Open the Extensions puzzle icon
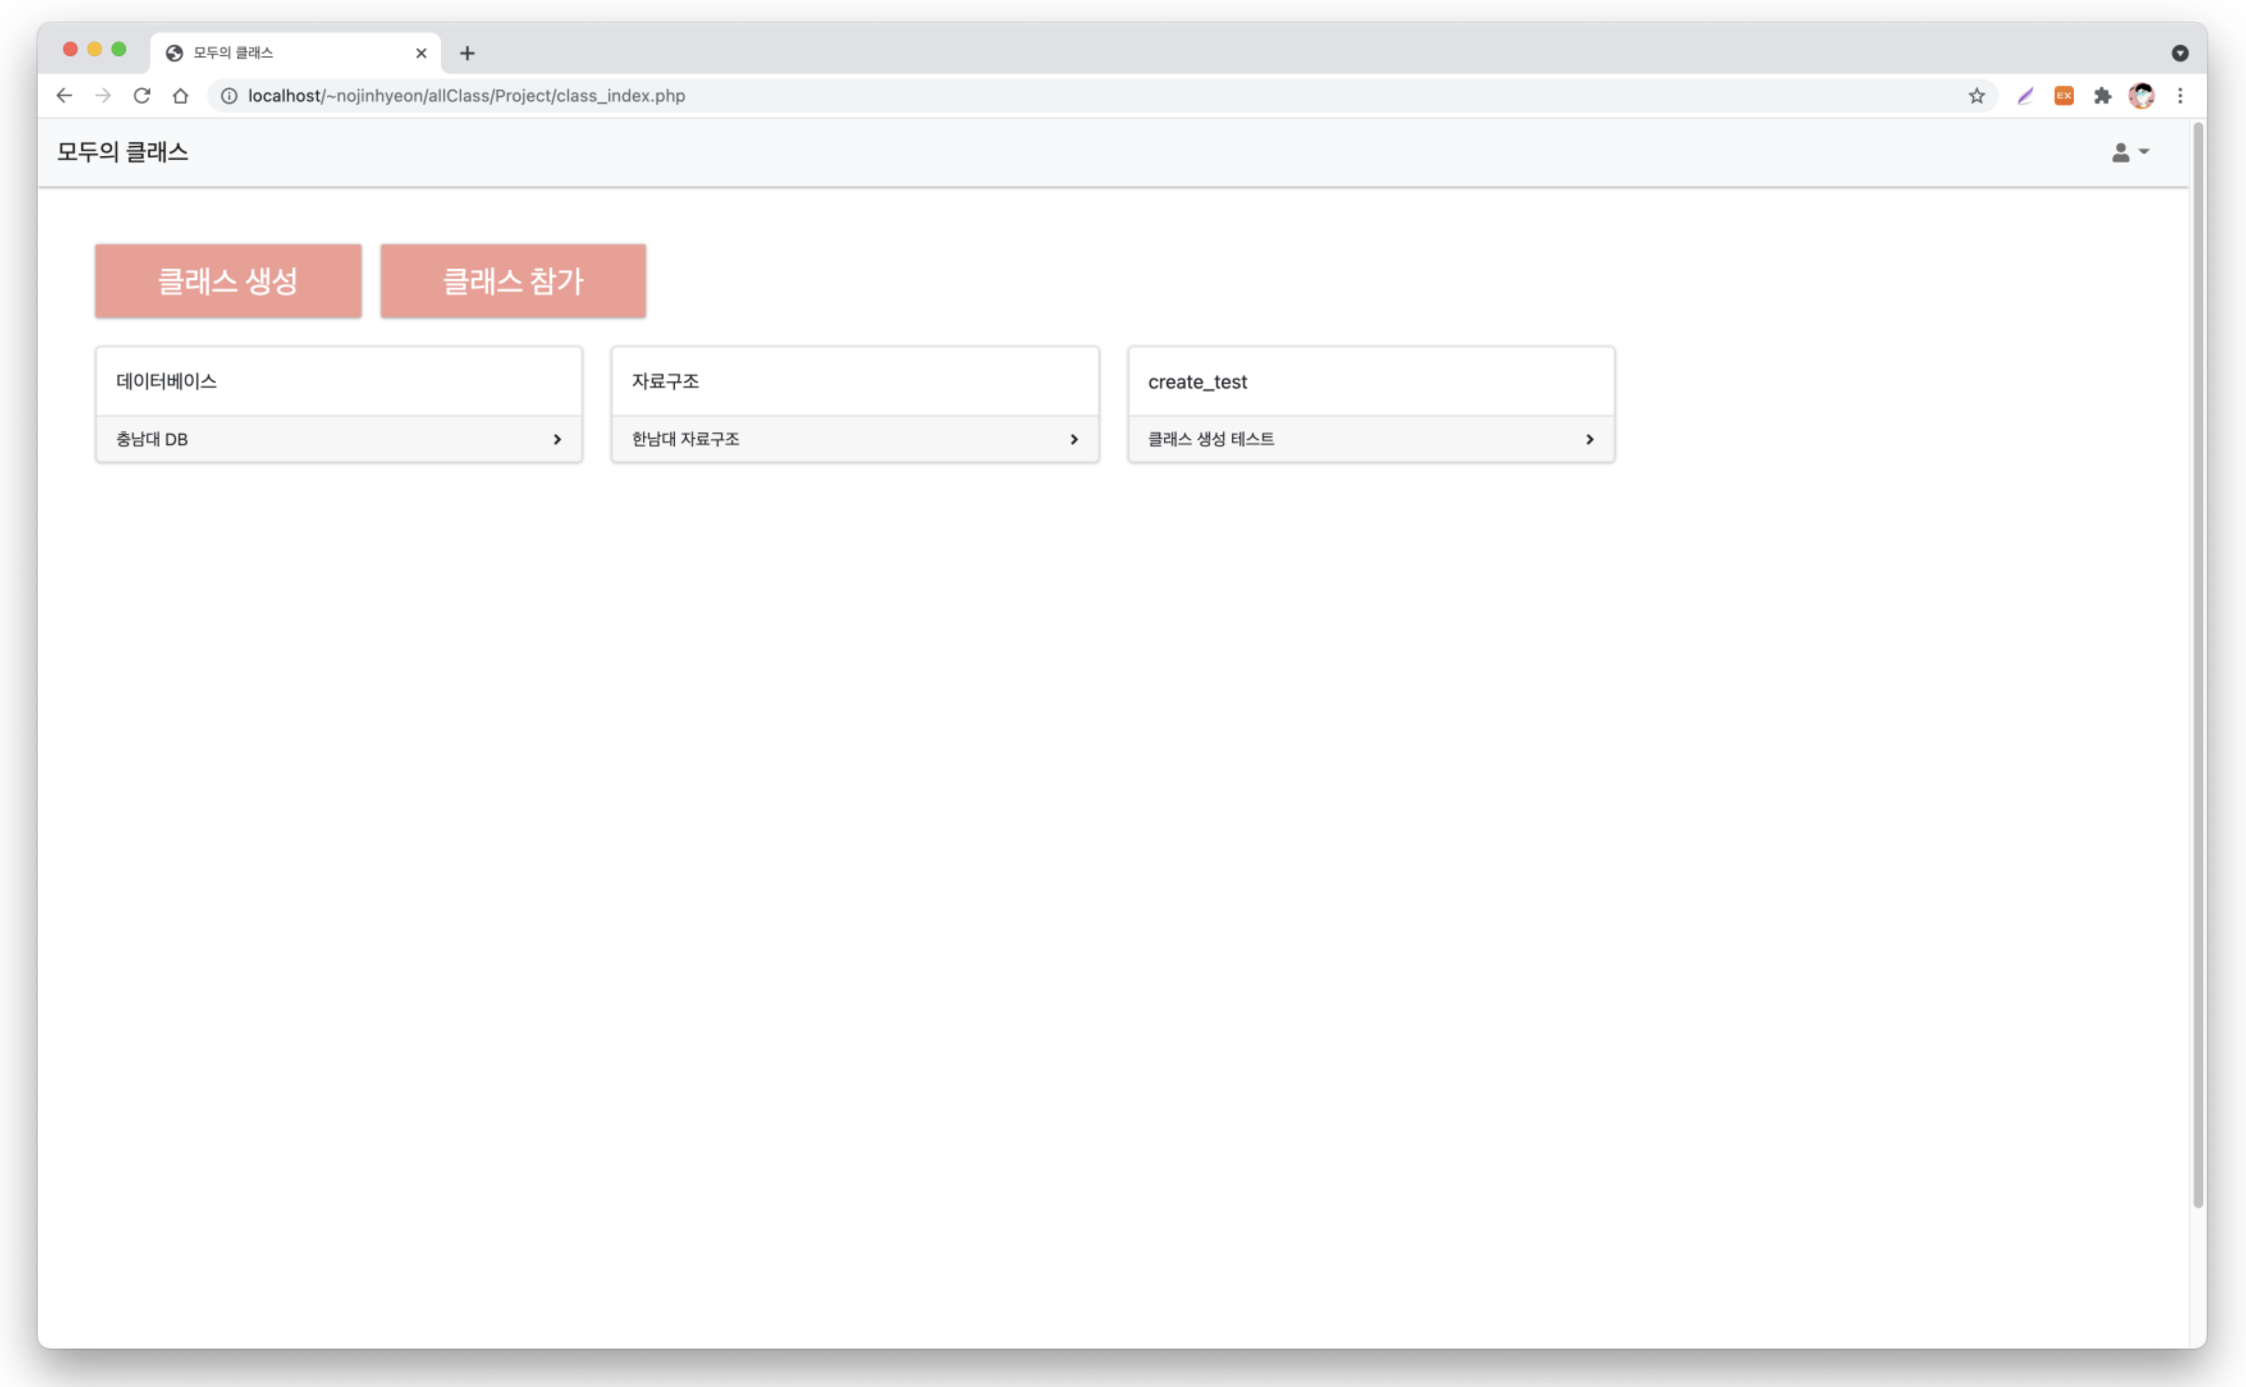Viewport: 2246px width, 1387px height. coord(2102,95)
